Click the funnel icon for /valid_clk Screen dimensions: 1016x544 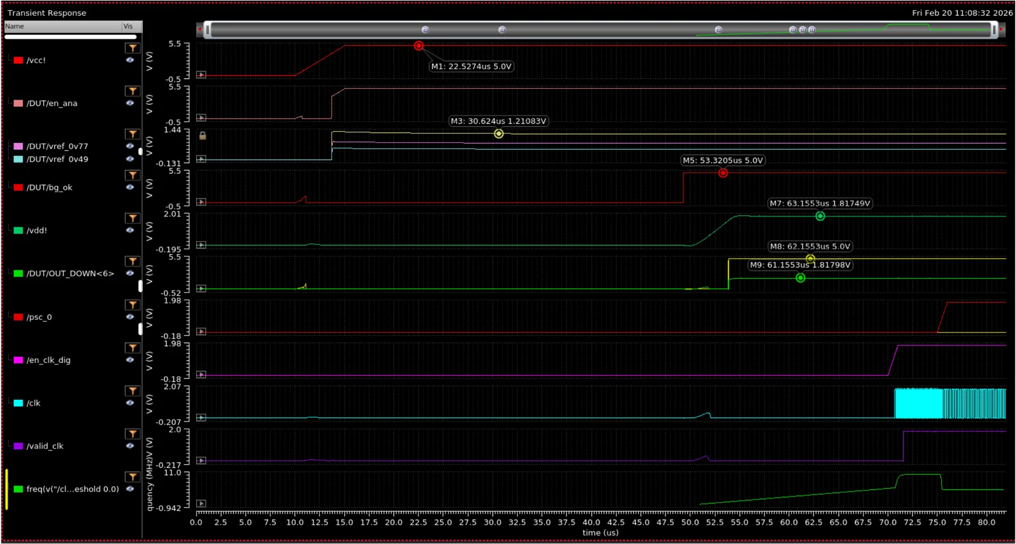[x=132, y=434]
